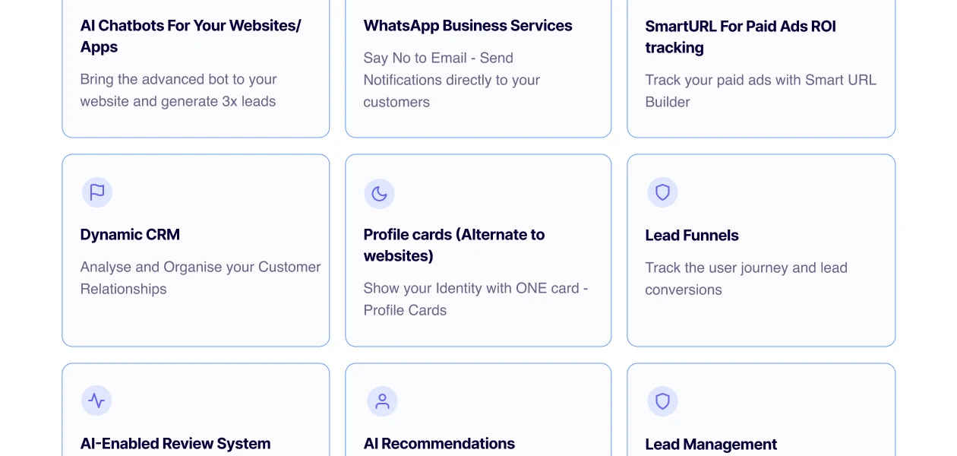The image size is (957, 456).
Task: Open the AI Chatbots For Your Websites/Apps heading
Action: pyautogui.click(x=191, y=36)
